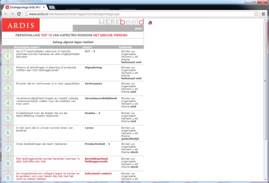Screen dimensions: 269x183
Task: Click the aspect label 'Leren'
Action: (x=89, y=128)
